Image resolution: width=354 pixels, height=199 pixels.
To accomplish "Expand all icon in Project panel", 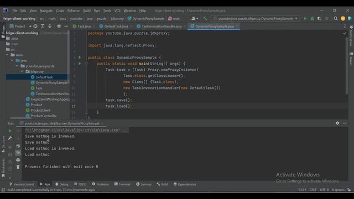I will 43,27.
